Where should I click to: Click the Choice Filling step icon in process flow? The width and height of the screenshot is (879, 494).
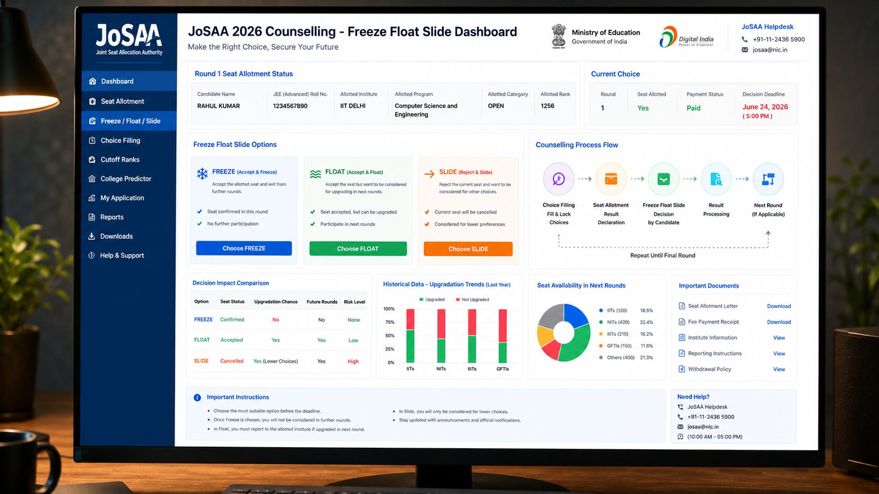pyautogui.click(x=559, y=179)
